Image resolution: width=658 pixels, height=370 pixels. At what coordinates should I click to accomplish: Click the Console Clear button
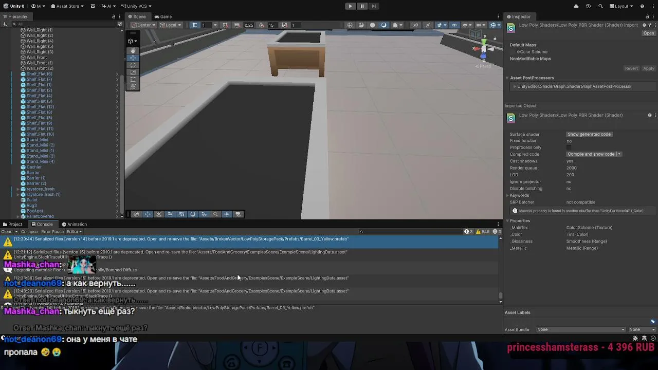[x=6, y=232]
